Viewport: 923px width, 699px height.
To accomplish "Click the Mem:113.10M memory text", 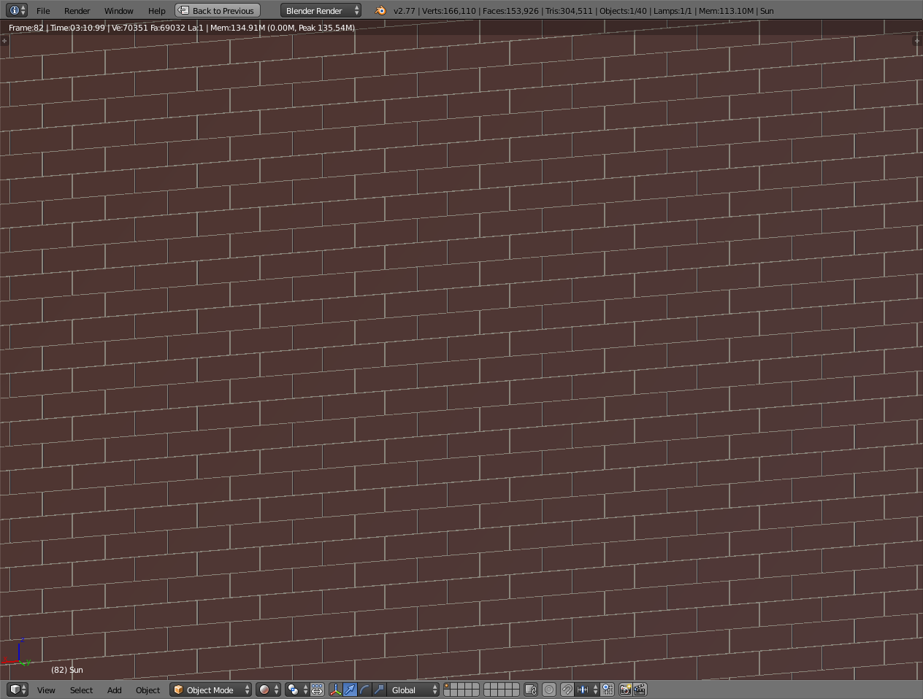I will pyautogui.click(x=726, y=11).
